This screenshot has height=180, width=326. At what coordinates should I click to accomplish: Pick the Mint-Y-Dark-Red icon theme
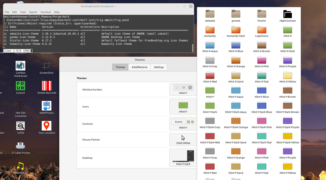click(210, 138)
